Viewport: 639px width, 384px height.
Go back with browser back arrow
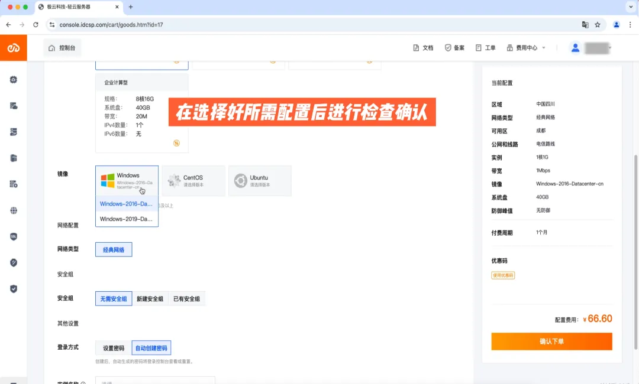(8, 25)
